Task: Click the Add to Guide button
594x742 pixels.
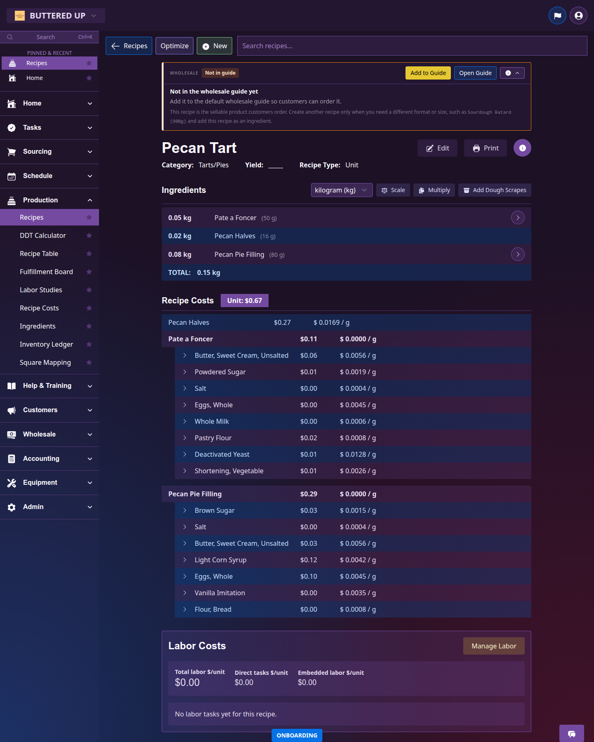Action: tap(428, 73)
